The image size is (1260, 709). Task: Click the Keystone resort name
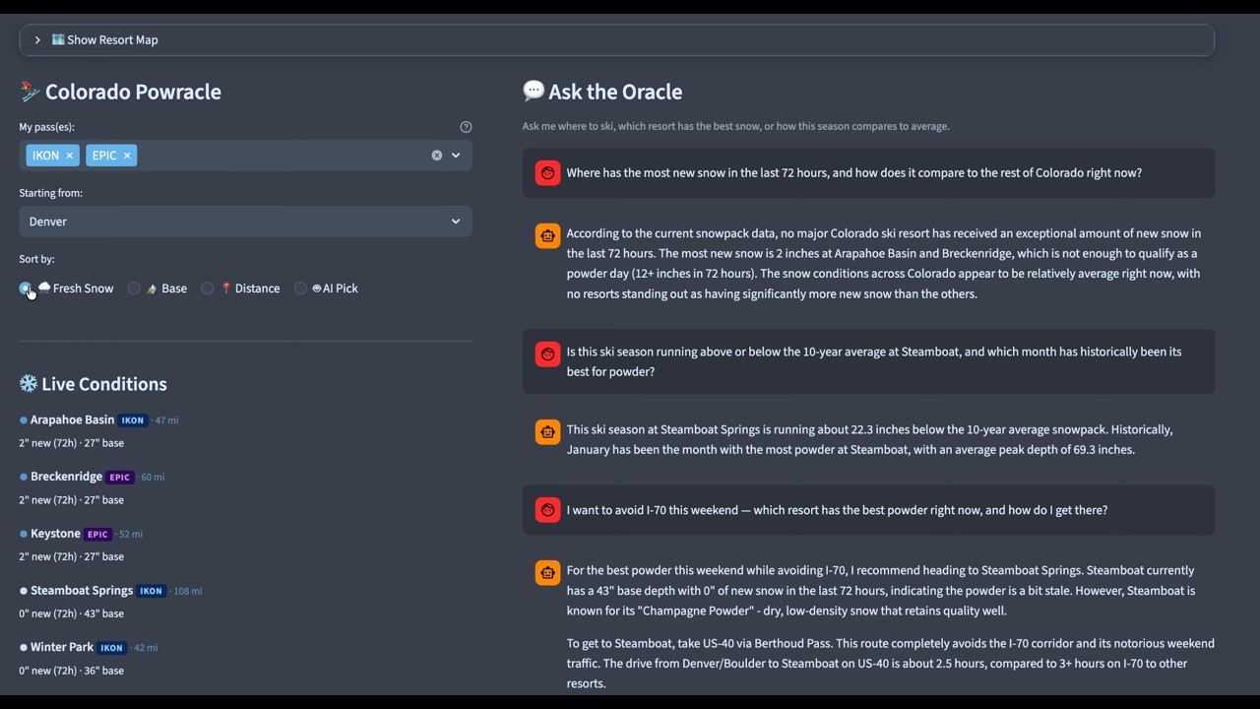click(x=55, y=534)
